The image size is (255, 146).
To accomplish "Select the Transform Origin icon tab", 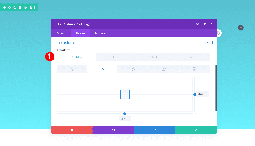I will point(195,69).
